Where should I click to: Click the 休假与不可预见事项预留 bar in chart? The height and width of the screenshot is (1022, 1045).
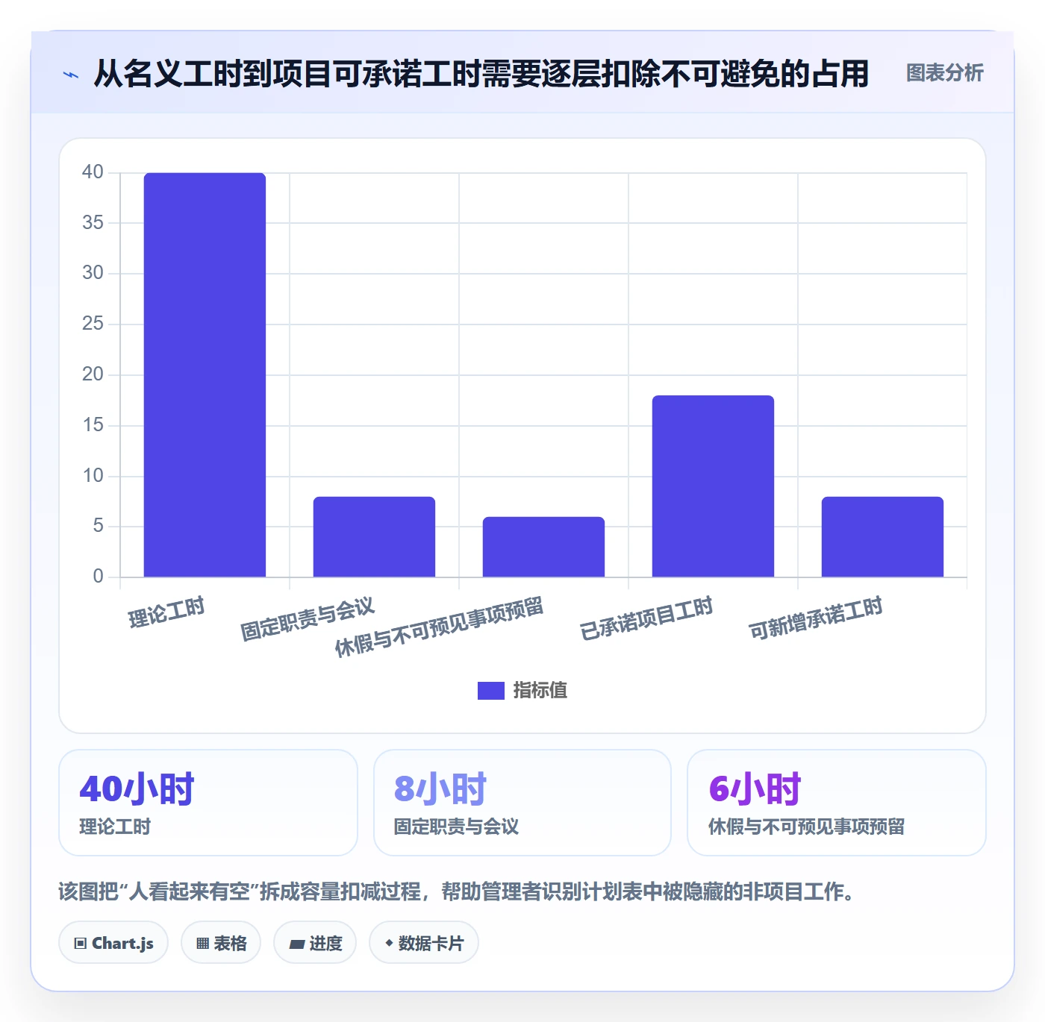click(x=543, y=547)
